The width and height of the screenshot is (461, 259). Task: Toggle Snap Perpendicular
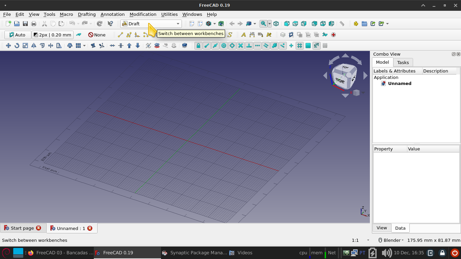249,46
